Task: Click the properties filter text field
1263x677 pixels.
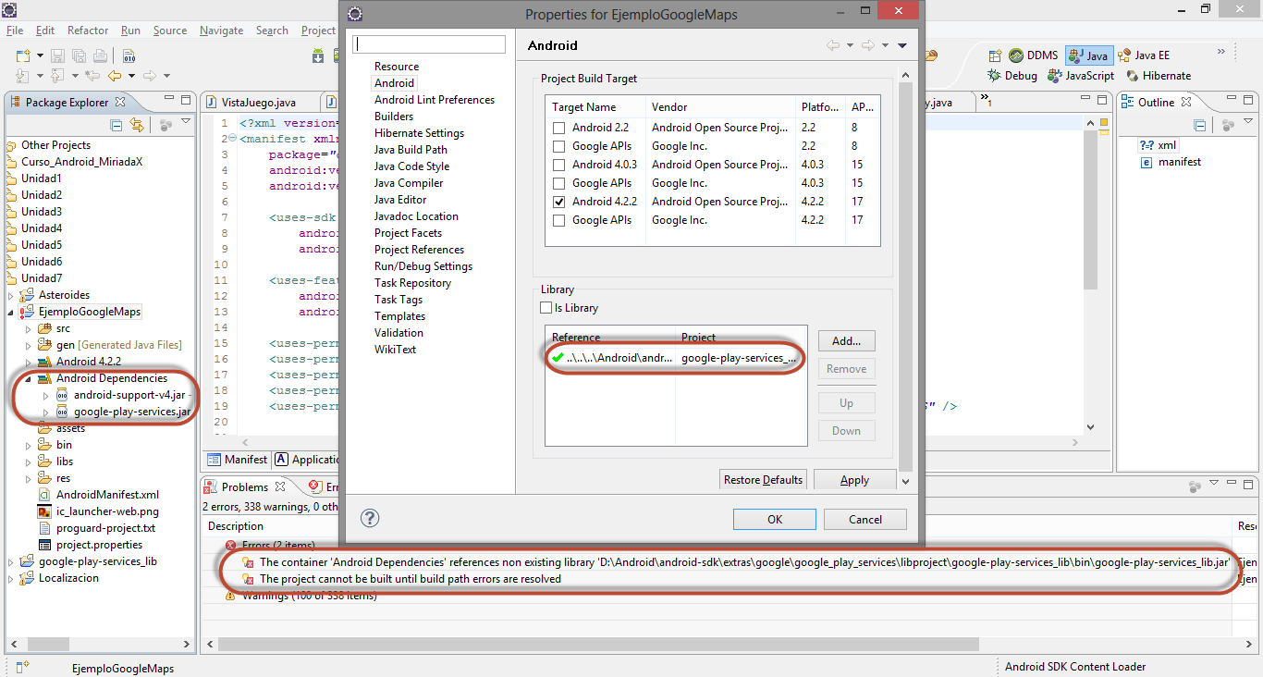Action: pyautogui.click(x=430, y=44)
